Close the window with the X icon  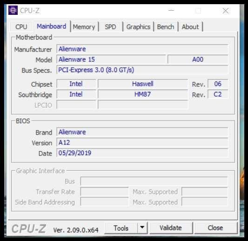click(226, 11)
